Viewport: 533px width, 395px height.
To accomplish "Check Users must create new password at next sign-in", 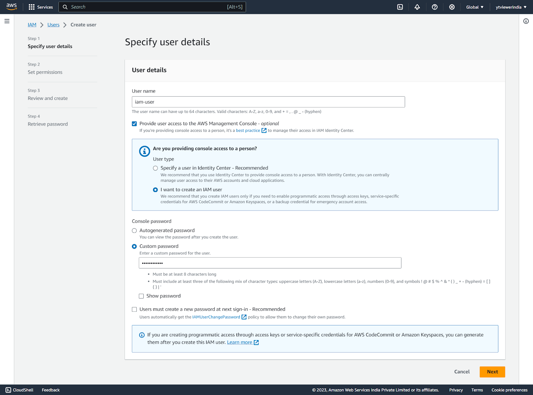I will click(134, 309).
